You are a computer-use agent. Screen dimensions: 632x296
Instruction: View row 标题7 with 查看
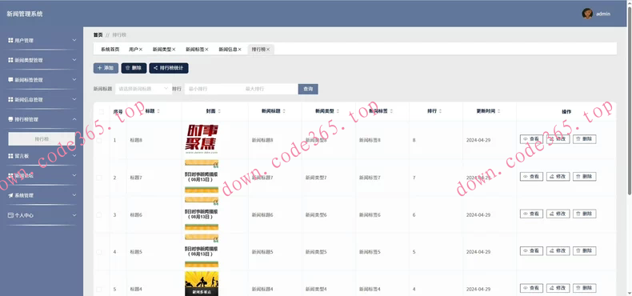coord(531,176)
